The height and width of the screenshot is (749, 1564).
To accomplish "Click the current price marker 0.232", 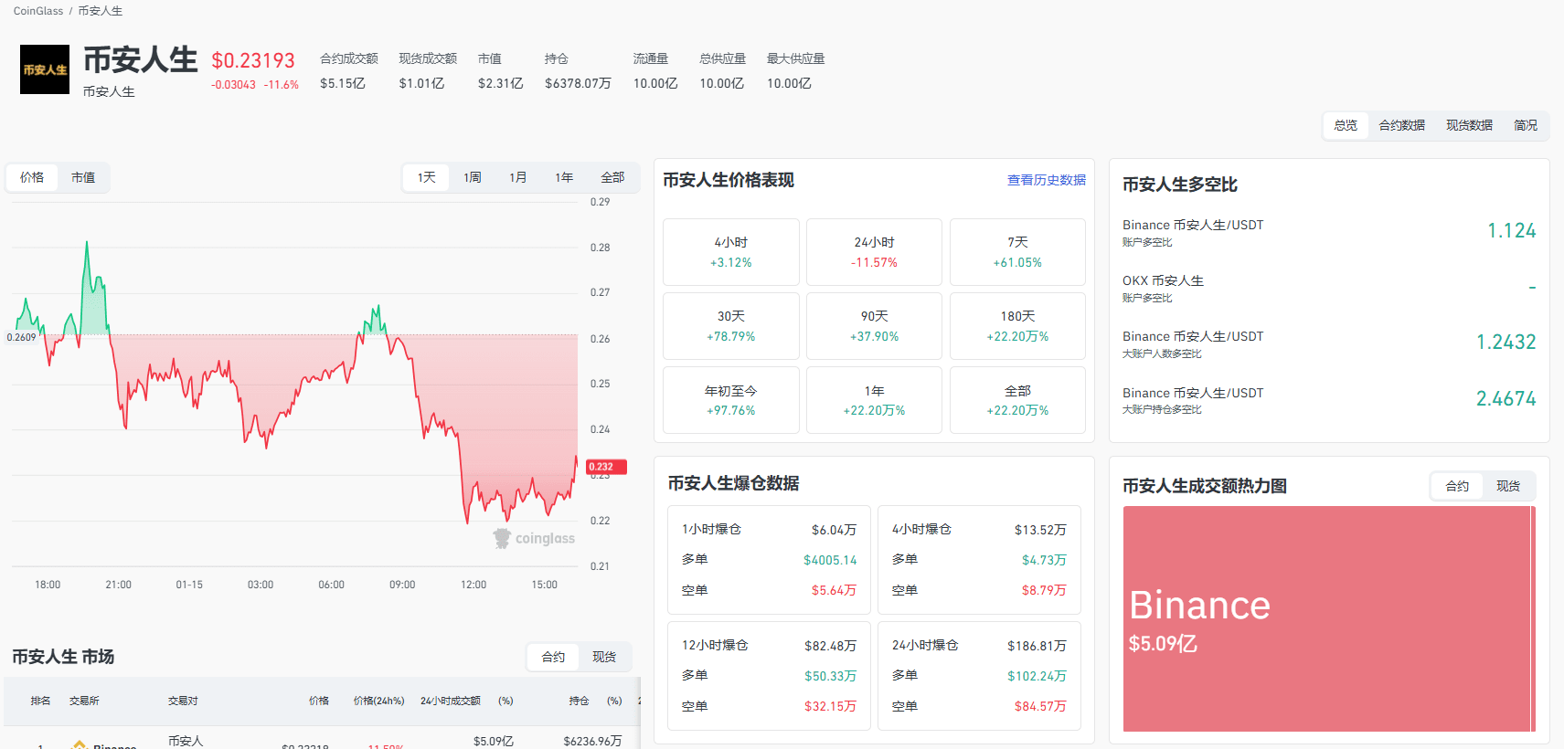I will coord(606,467).
